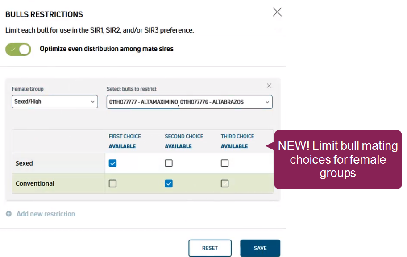407x257 pixels.
Task: Select the First Choice column header
Action: coord(125,137)
